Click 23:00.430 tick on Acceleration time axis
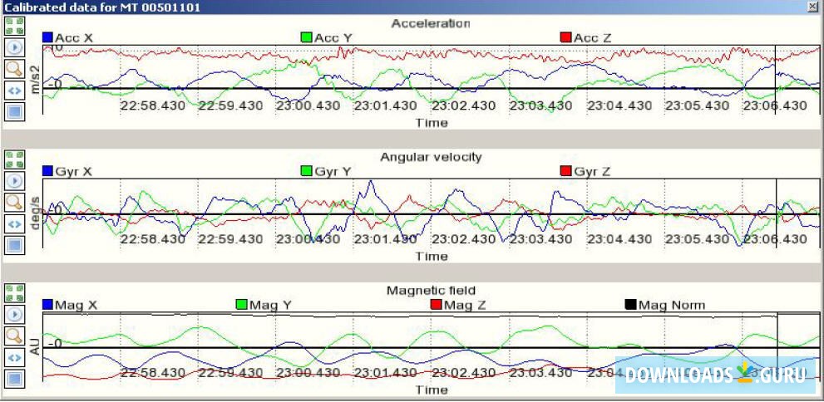824x402 pixels. click(x=308, y=106)
